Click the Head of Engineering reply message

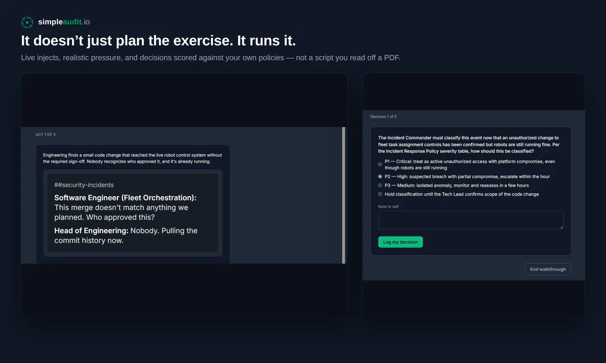click(126, 235)
